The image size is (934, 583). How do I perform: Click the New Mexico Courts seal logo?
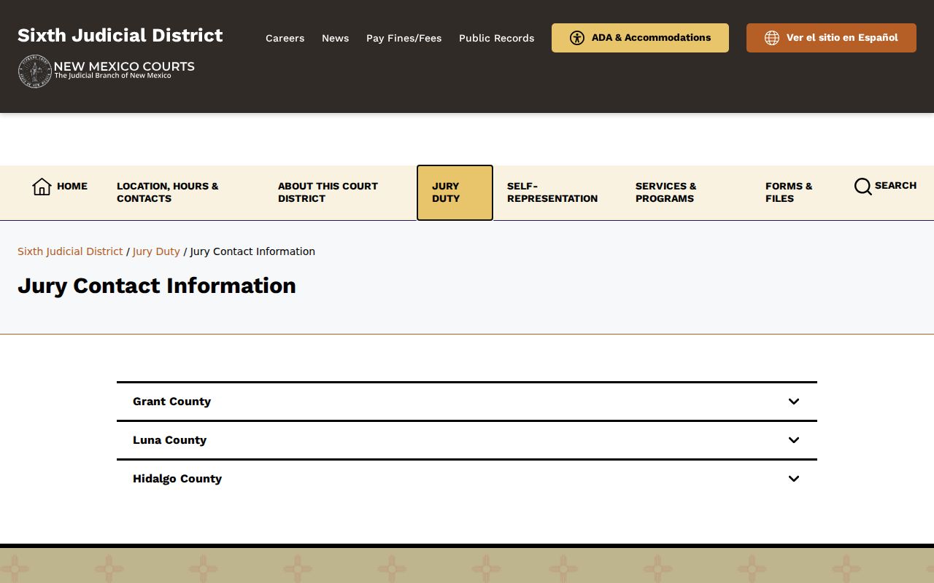(34, 71)
